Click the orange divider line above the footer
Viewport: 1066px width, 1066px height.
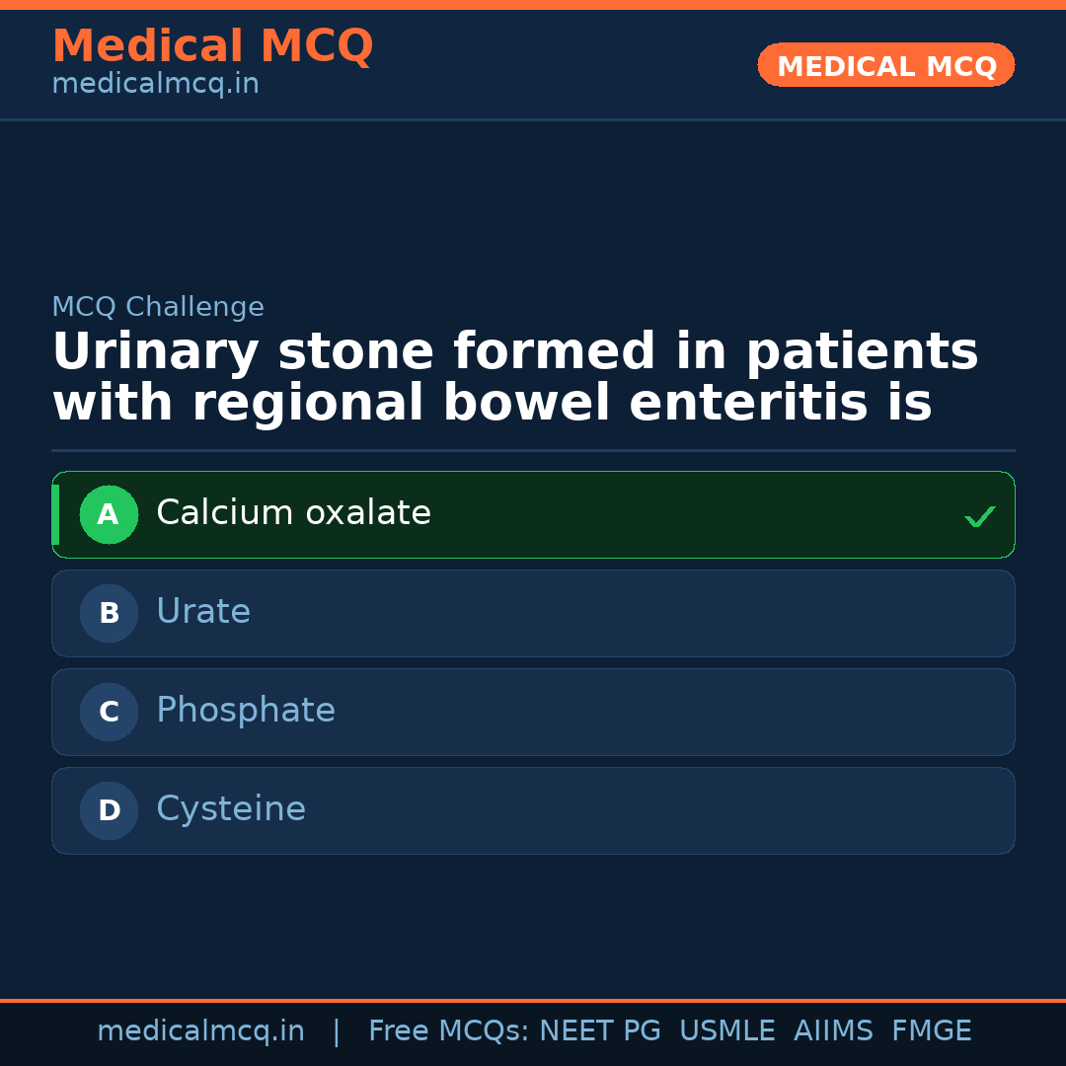point(533,999)
